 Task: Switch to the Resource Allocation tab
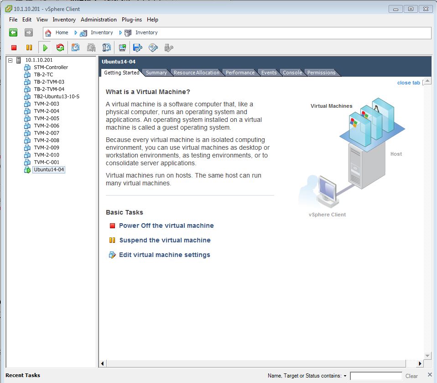(x=197, y=73)
